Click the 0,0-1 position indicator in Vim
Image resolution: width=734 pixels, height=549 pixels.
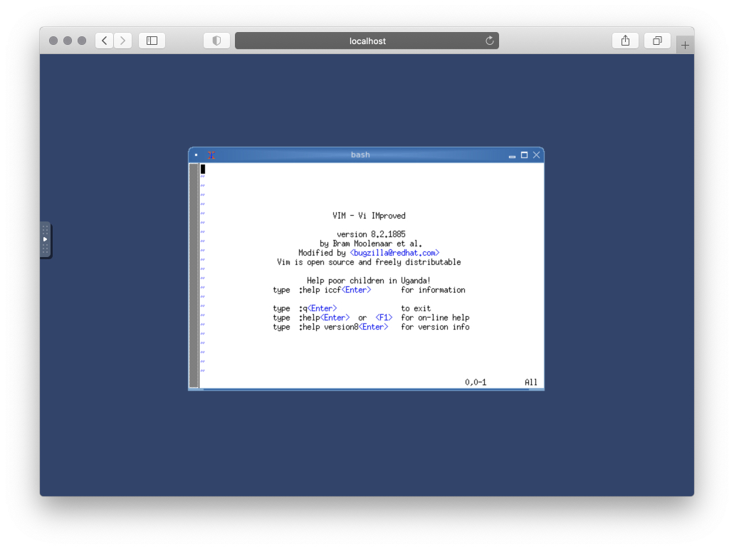(477, 382)
